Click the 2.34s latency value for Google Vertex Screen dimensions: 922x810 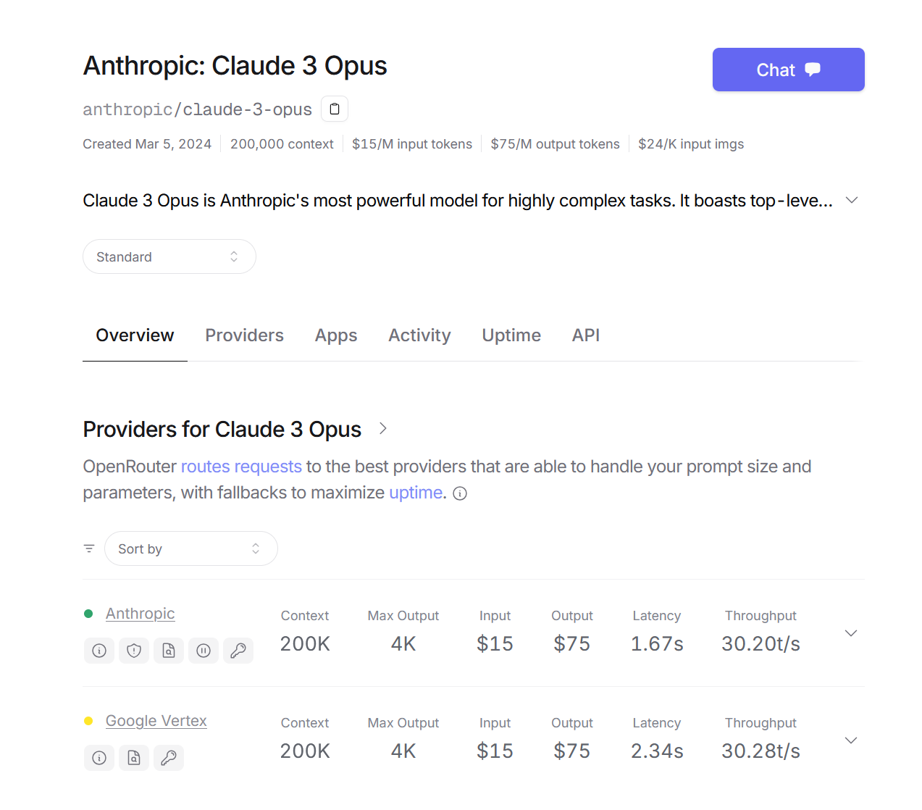[x=657, y=751]
